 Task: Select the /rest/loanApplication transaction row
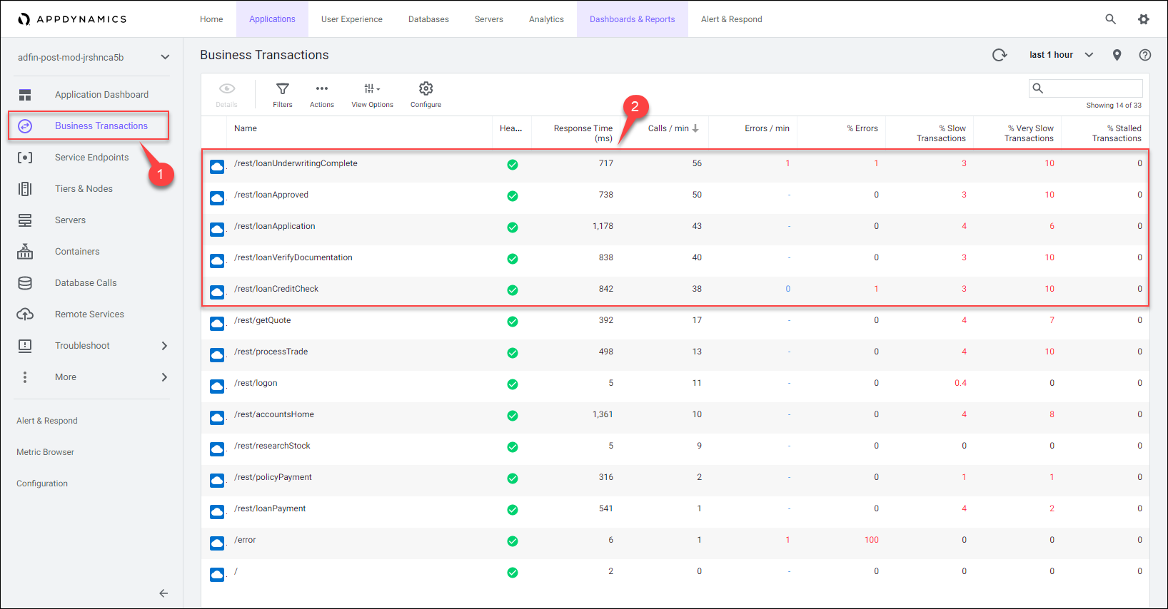(275, 226)
